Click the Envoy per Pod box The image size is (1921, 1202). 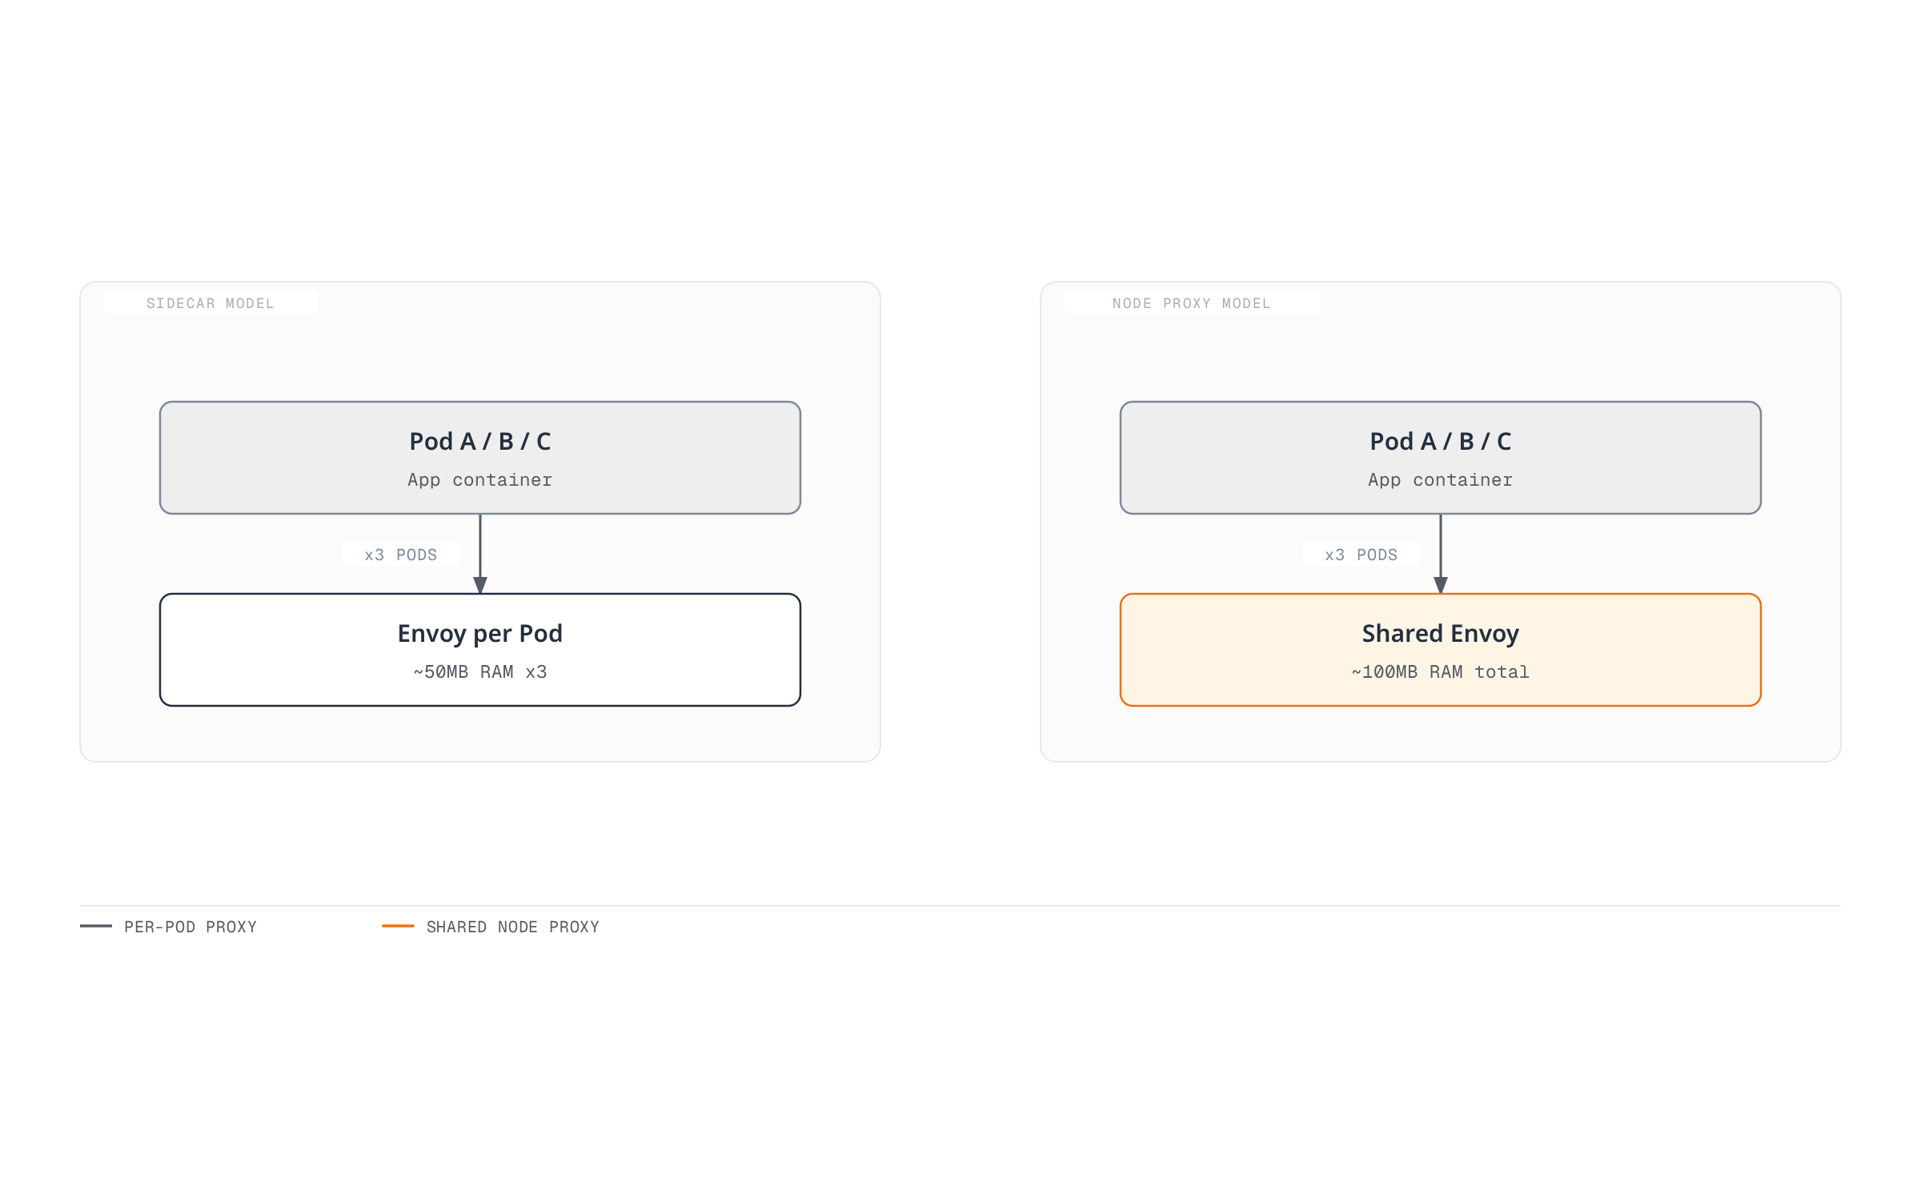pos(480,650)
